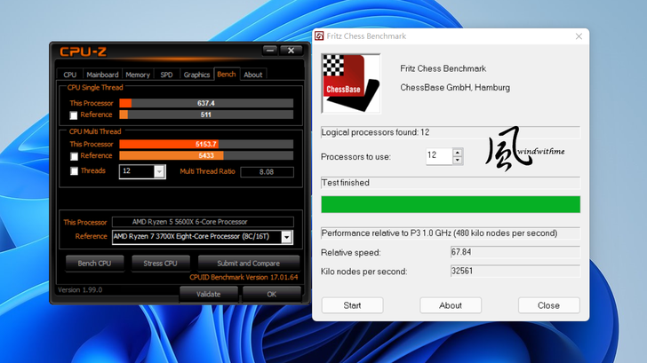The height and width of the screenshot is (363, 647).
Task: Enable the Single Thread Reference checkbox
Action: (74, 115)
